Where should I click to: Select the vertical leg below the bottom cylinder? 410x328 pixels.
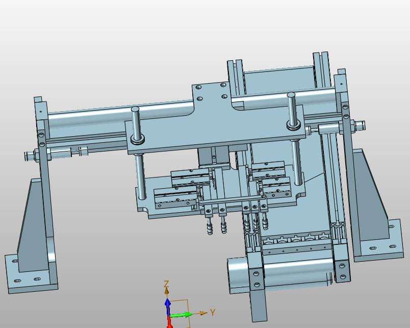click(259, 306)
